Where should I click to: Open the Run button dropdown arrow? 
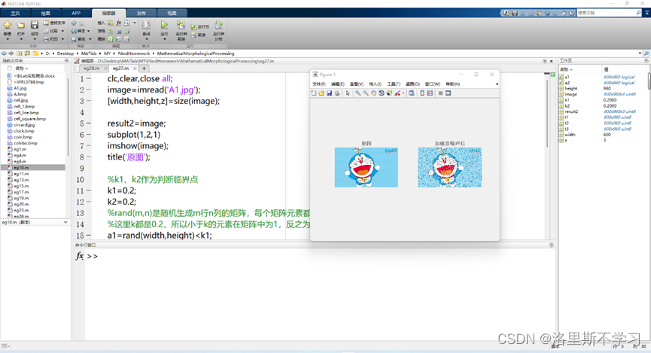[x=164, y=39]
